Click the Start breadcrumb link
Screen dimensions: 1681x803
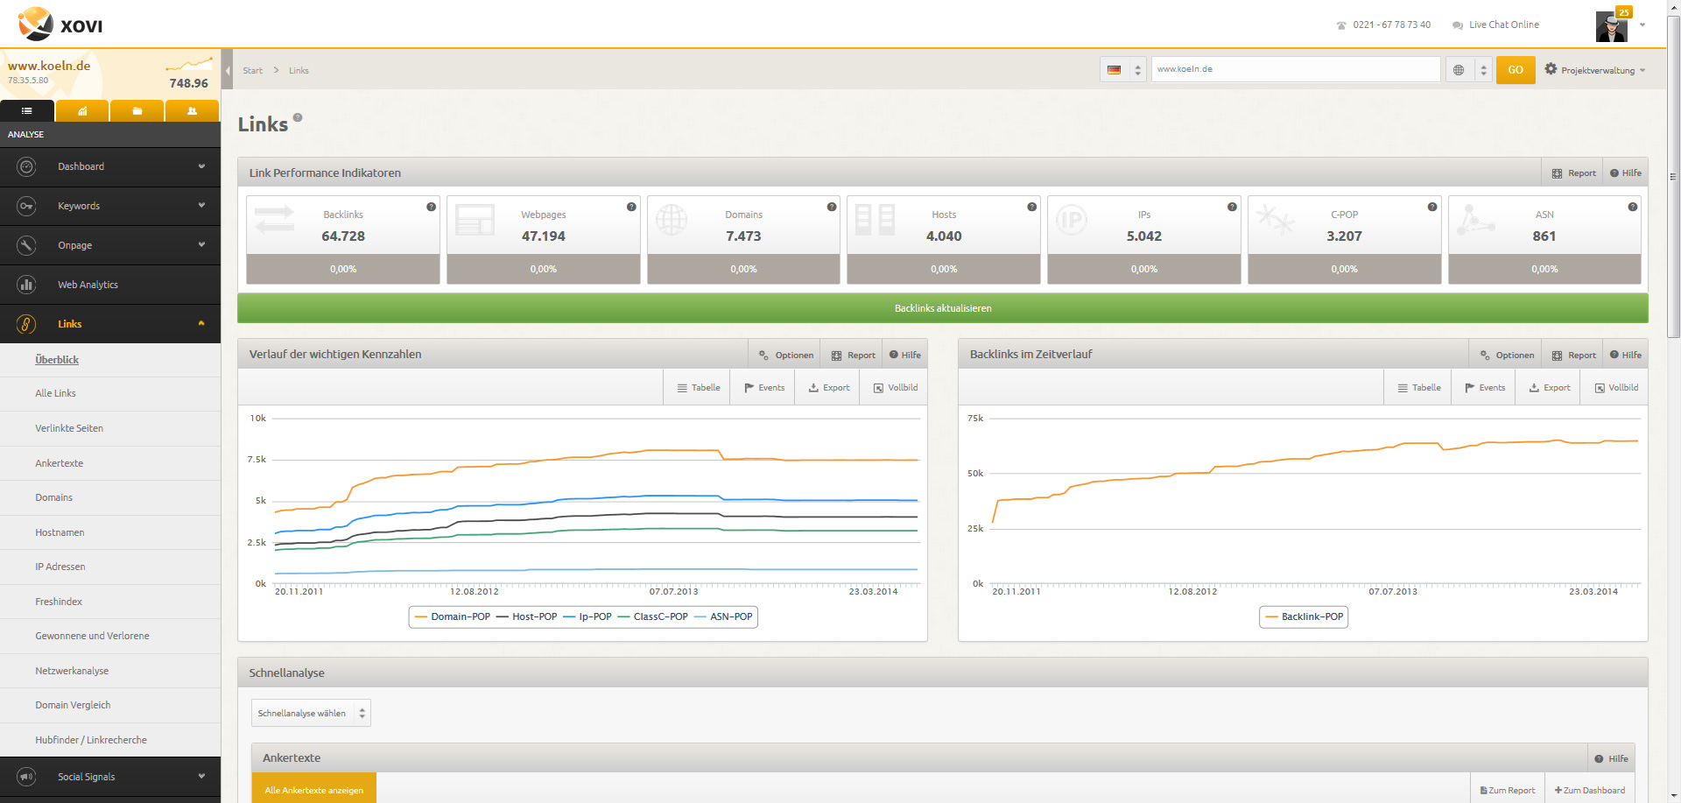tap(252, 71)
